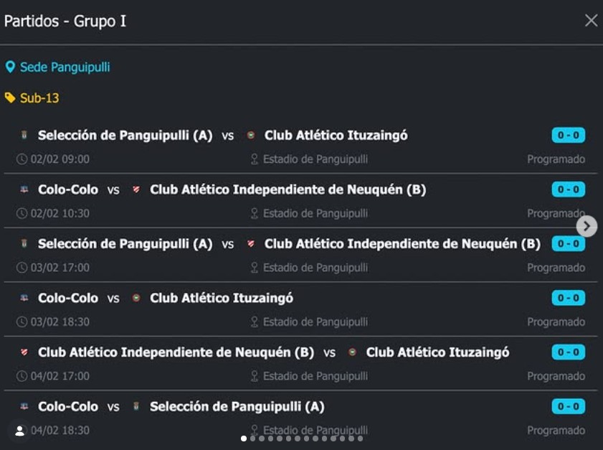Close the Partidos - Grupo I panel
This screenshot has width=603, height=450.
tap(591, 21)
